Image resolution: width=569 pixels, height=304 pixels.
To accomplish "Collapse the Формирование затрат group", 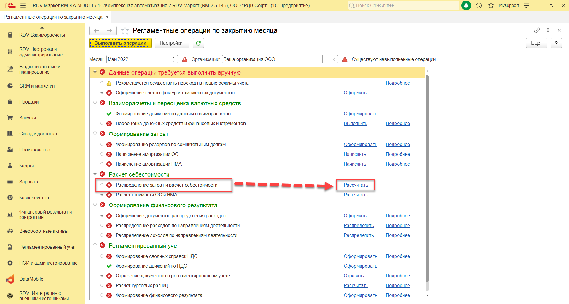I will (x=95, y=133).
